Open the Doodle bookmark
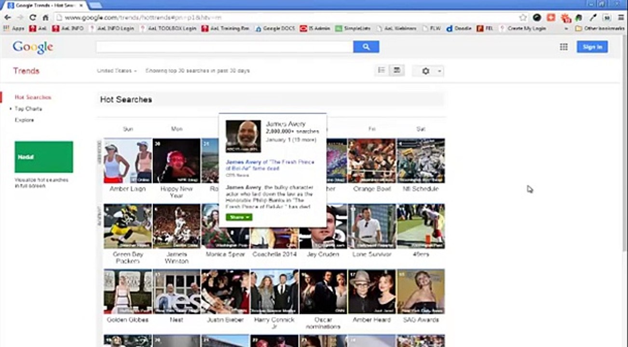 [x=459, y=28]
